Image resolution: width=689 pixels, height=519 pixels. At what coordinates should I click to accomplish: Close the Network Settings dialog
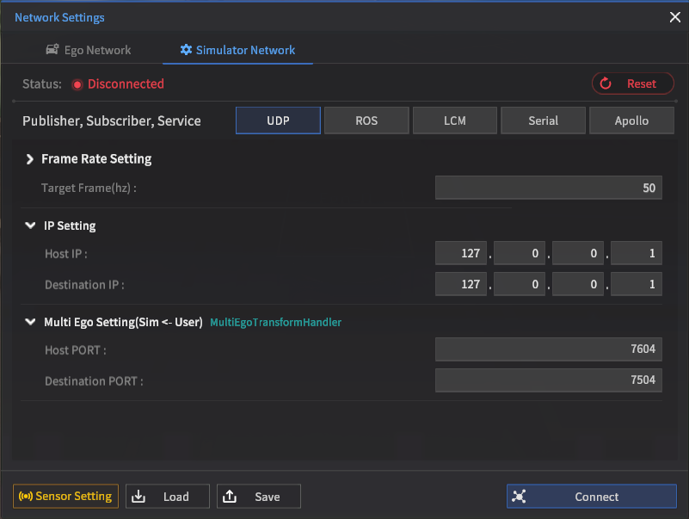pos(675,17)
